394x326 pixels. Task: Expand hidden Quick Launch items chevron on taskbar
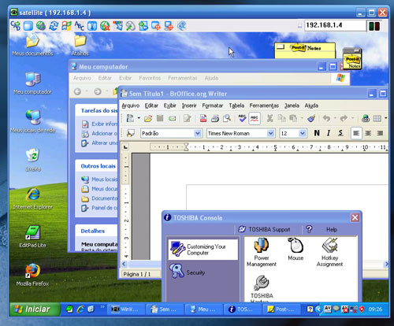pos(102,306)
